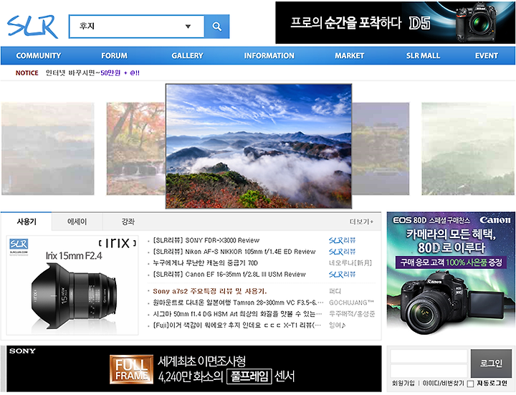516x395 pixels.
Task: Select the faded autumn waterfall thumbnail
Action: [135, 148]
